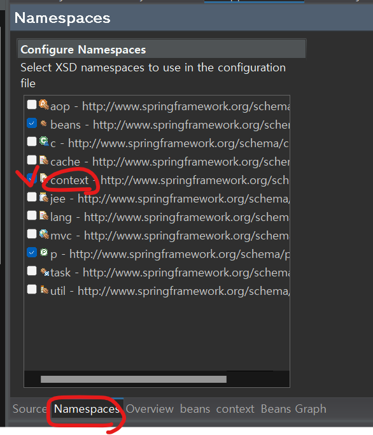Select the cache namespace row text
The image size is (373, 435).
point(170,162)
